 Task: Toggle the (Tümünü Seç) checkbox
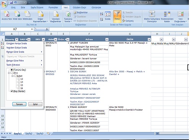tap(12, 70)
